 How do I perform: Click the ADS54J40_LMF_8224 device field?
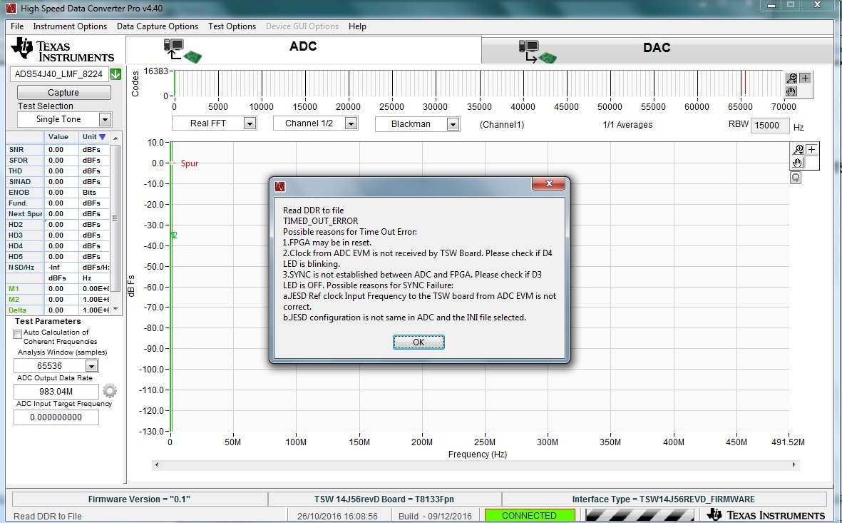click(x=59, y=74)
